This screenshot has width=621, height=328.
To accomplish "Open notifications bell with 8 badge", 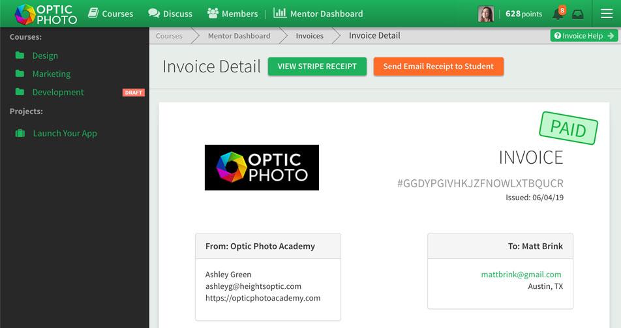I will tap(558, 13).
